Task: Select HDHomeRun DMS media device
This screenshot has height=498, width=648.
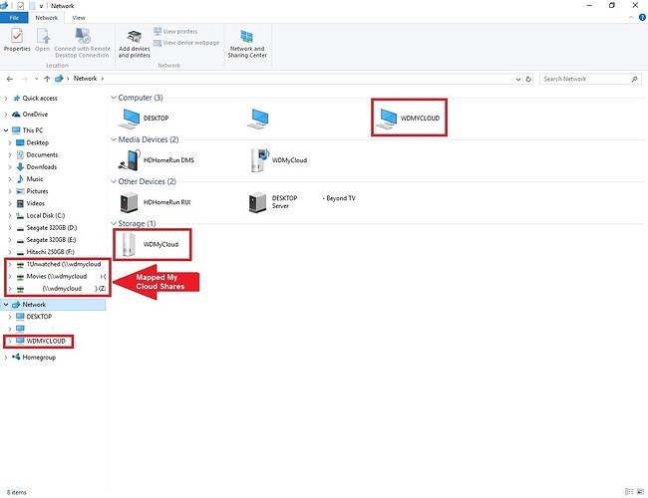Action: pos(157,160)
